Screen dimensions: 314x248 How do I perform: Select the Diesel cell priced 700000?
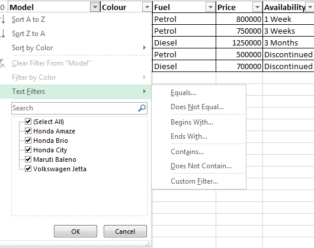click(184, 66)
